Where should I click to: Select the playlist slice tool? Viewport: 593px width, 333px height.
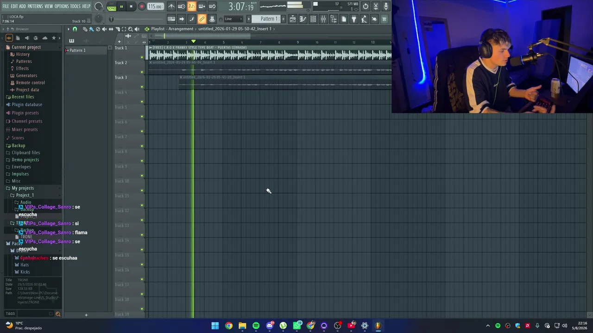(x=117, y=29)
